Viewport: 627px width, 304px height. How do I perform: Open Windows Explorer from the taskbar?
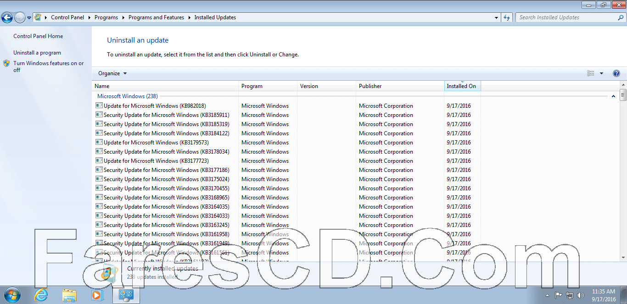[x=69, y=295]
